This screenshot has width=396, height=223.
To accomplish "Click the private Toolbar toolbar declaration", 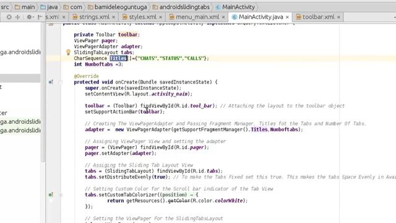I will coord(107,35).
